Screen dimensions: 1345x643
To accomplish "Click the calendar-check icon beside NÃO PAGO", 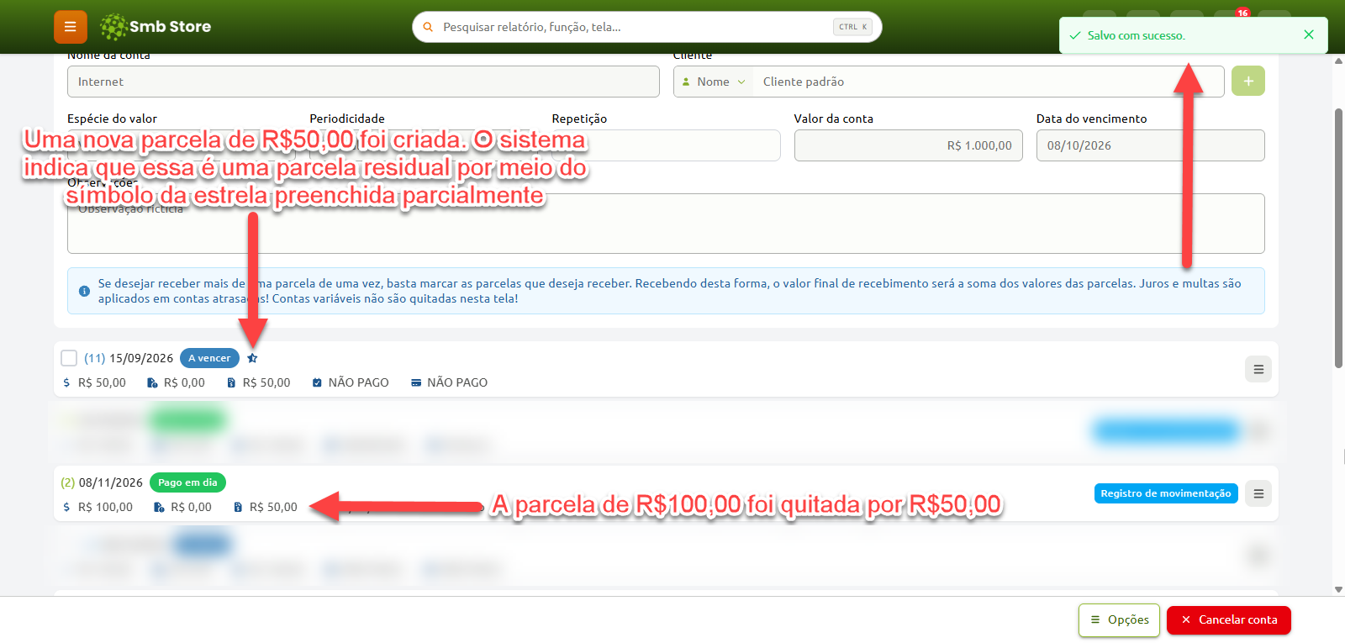I will [317, 382].
